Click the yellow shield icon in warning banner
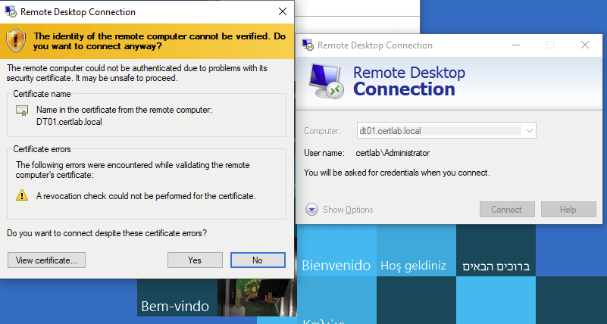 [x=17, y=41]
